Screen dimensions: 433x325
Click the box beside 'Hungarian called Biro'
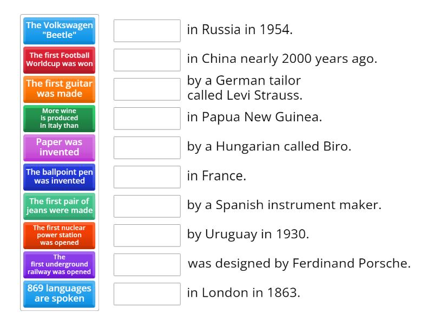[146, 148]
